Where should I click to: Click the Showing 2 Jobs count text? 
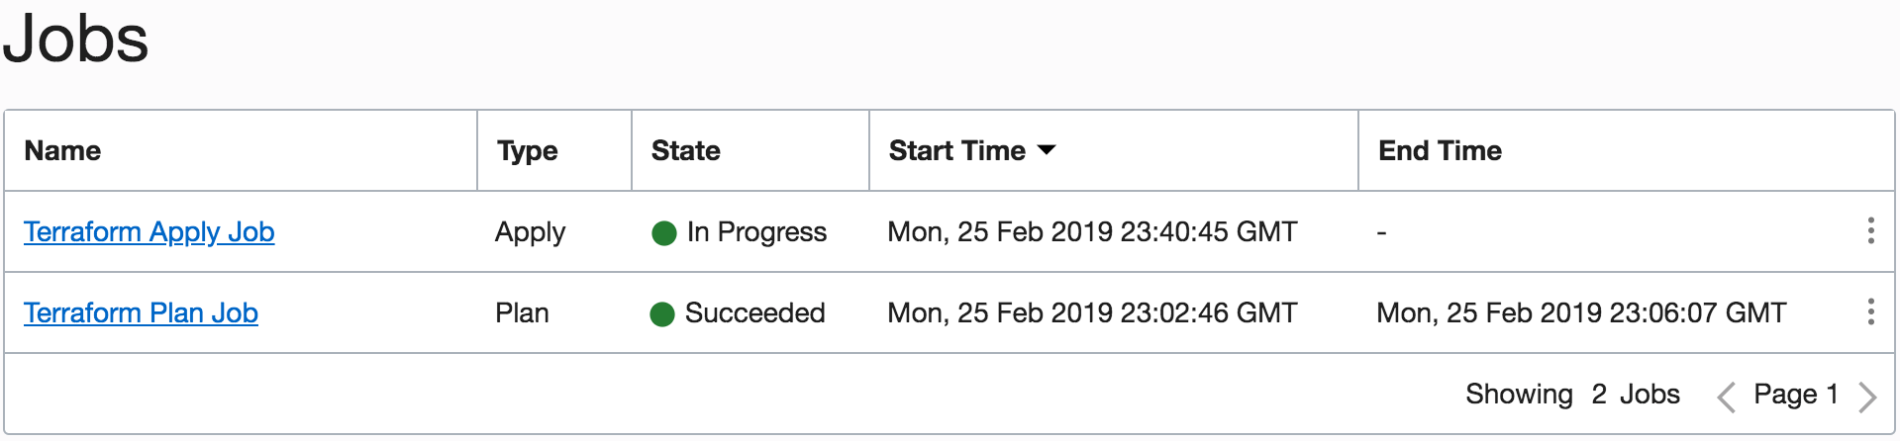(1572, 394)
